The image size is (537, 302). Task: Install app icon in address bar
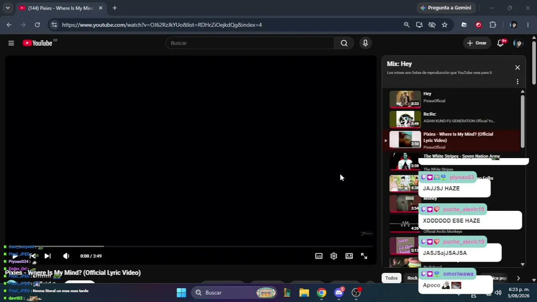click(x=419, y=25)
